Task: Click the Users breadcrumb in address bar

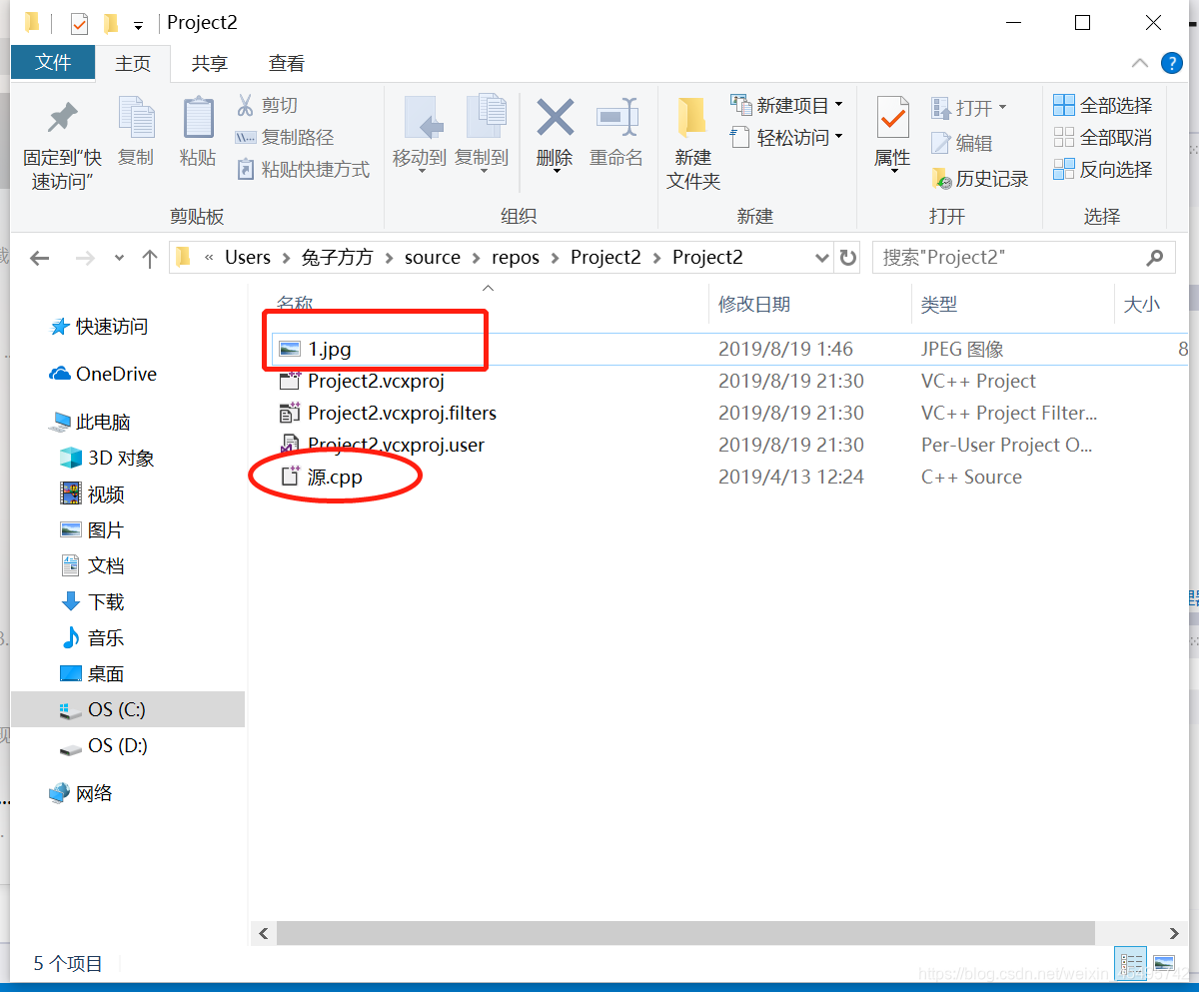Action: 247,258
